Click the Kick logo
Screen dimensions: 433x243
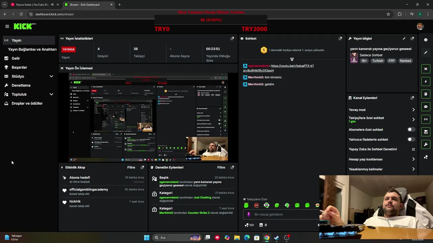point(25,26)
